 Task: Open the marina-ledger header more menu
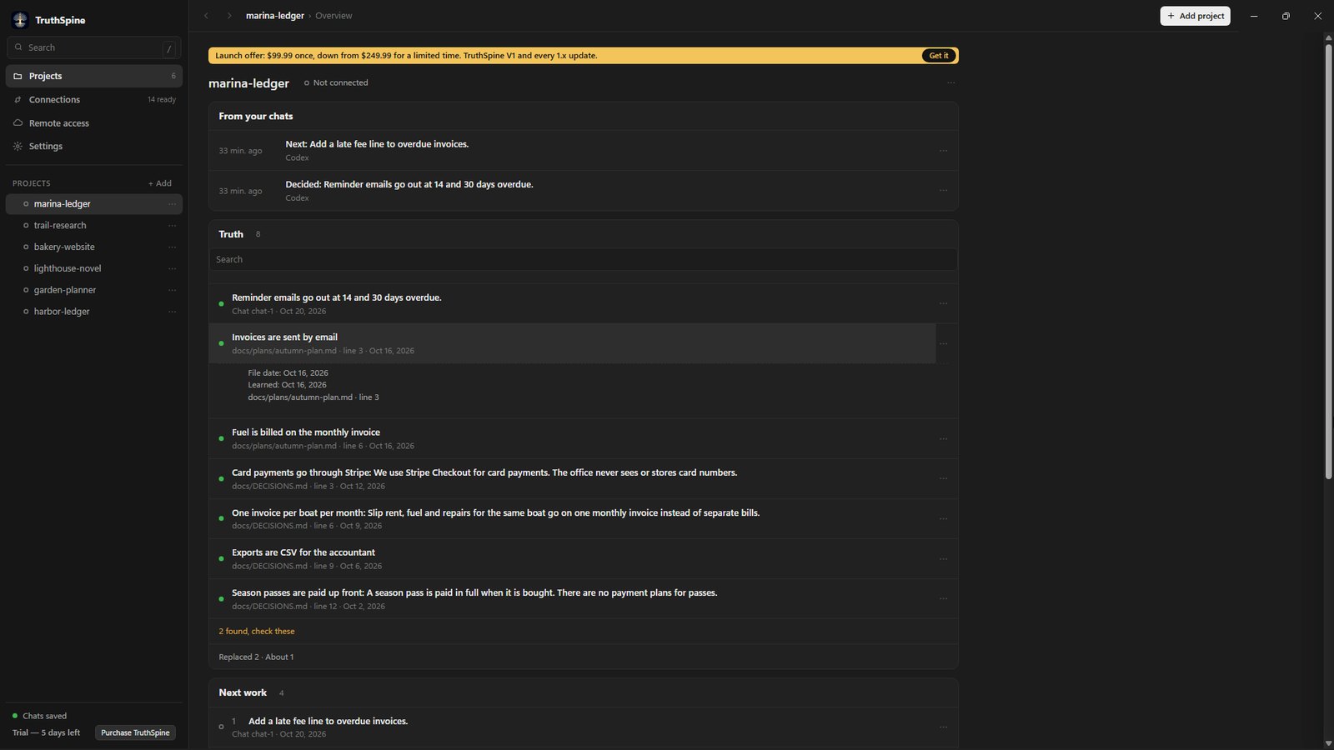(x=950, y=82)
